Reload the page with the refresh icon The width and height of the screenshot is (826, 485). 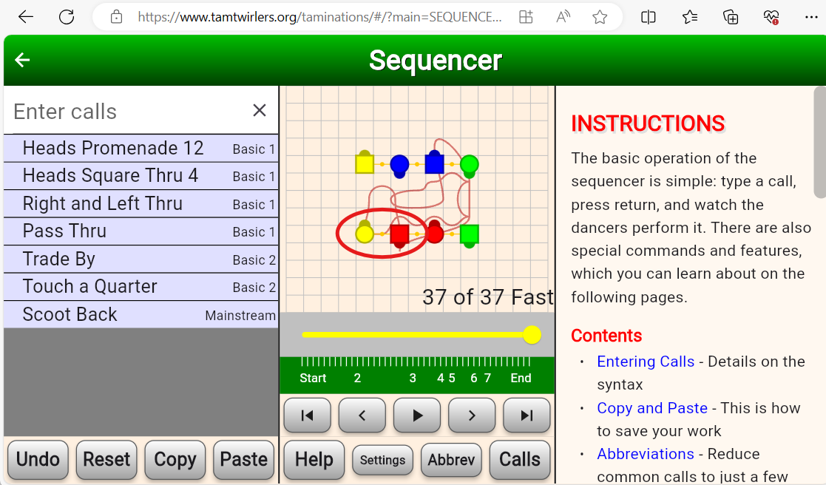point(67,18)
